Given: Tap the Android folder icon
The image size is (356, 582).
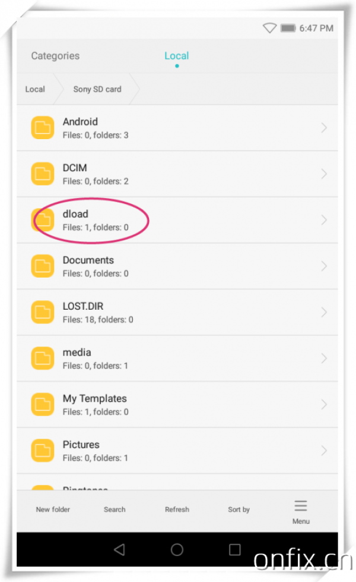Looking at the screenshot, I should [43, 128].
